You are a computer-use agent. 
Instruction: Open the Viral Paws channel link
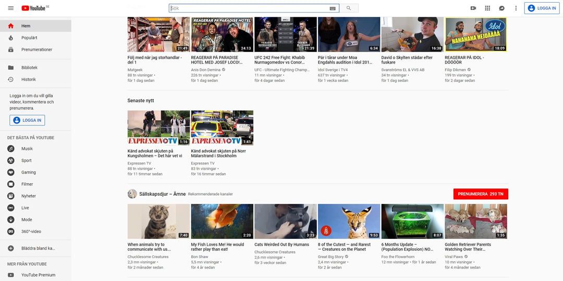click(454, 257)
